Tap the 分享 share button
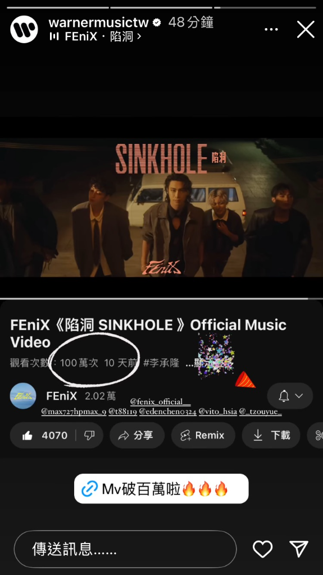The height and width of the screenshot is (575, 323). point(137,435)
